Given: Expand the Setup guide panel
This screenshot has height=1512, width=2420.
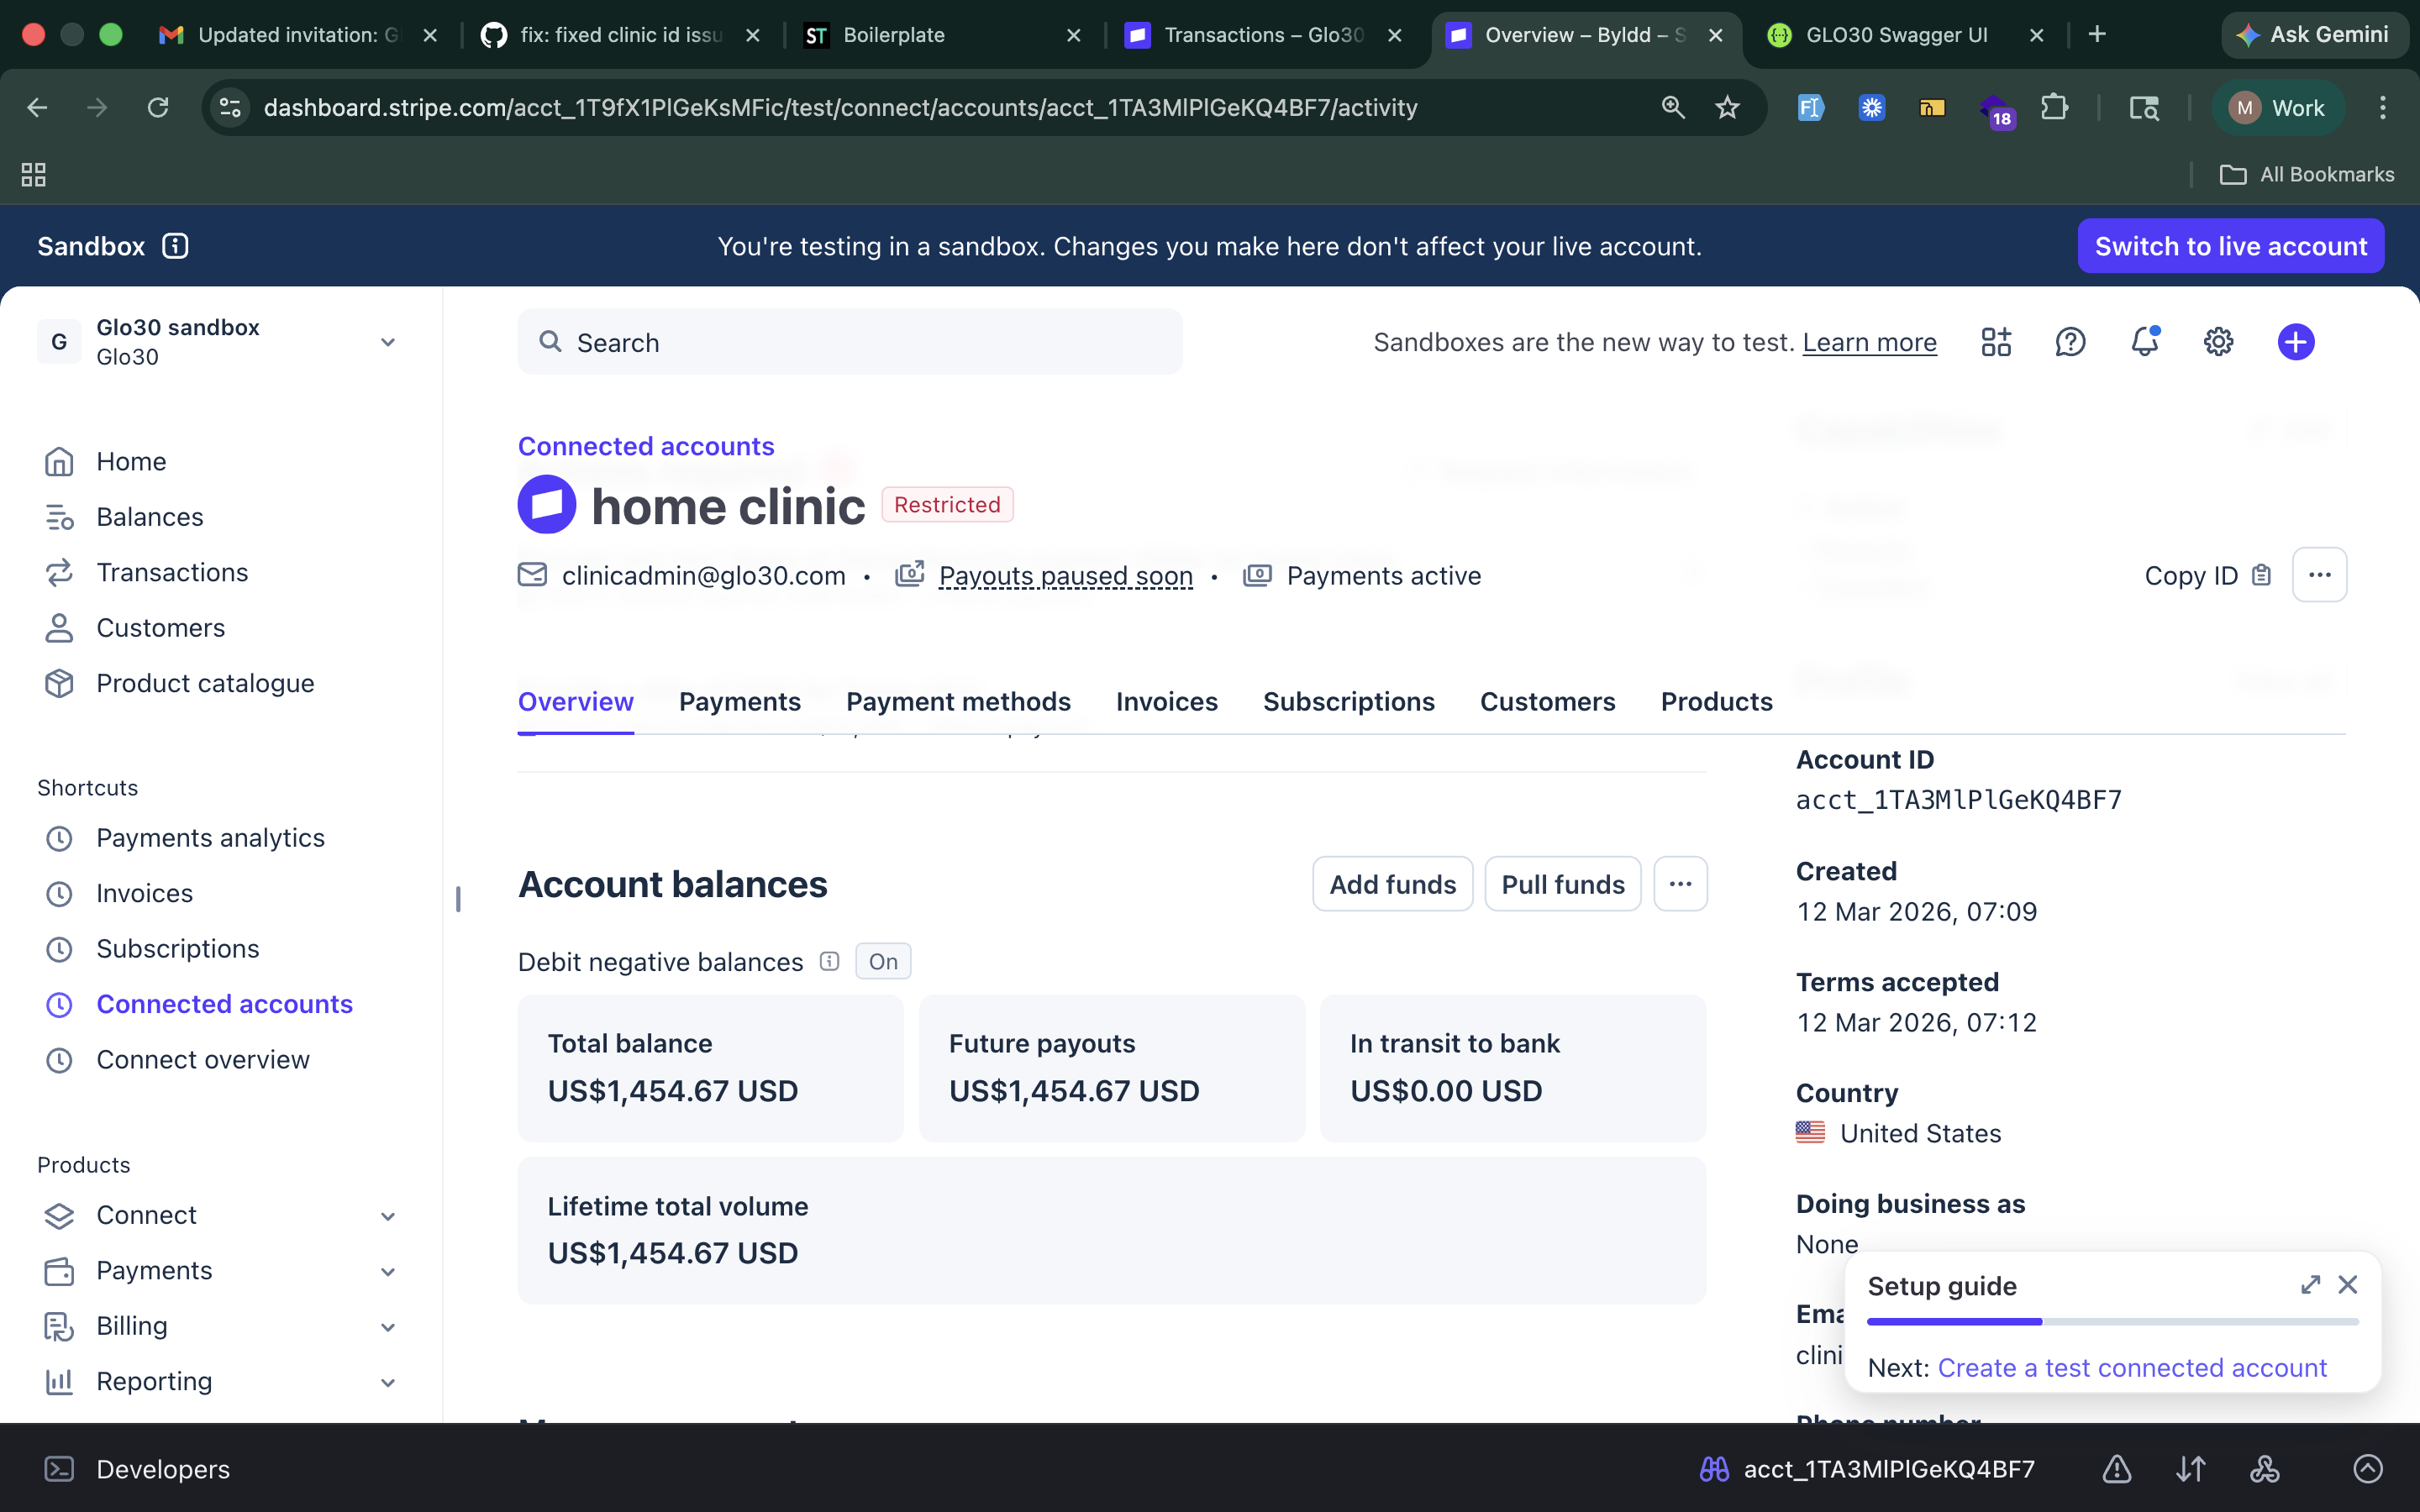Looking at the screenshot, I should point(2310,1285).
